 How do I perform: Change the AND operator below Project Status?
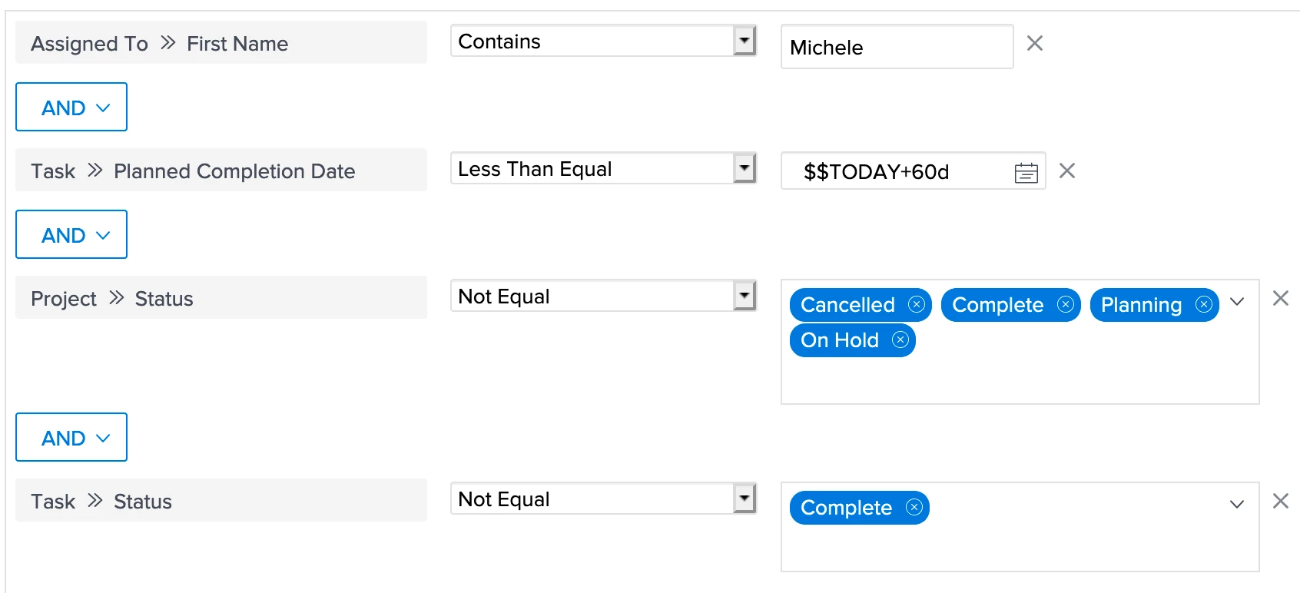pos(71,437)
